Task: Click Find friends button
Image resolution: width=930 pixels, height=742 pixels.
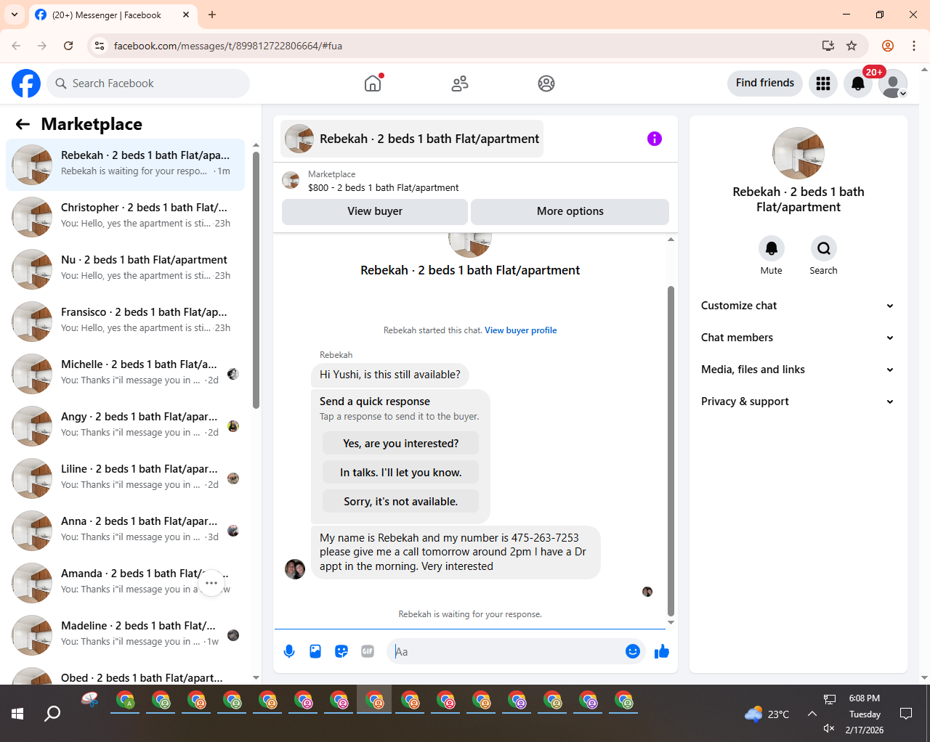Action: [765, 83]
